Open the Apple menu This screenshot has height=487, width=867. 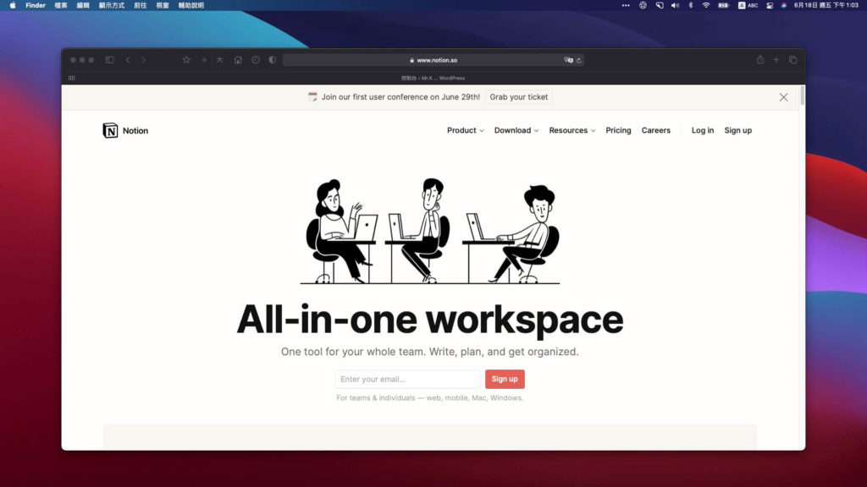click(x=13, y=5)
